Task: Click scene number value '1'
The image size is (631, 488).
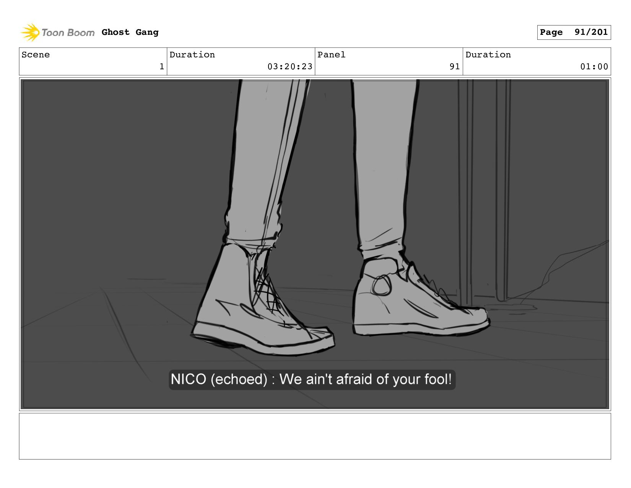Action: click(162, 67)
